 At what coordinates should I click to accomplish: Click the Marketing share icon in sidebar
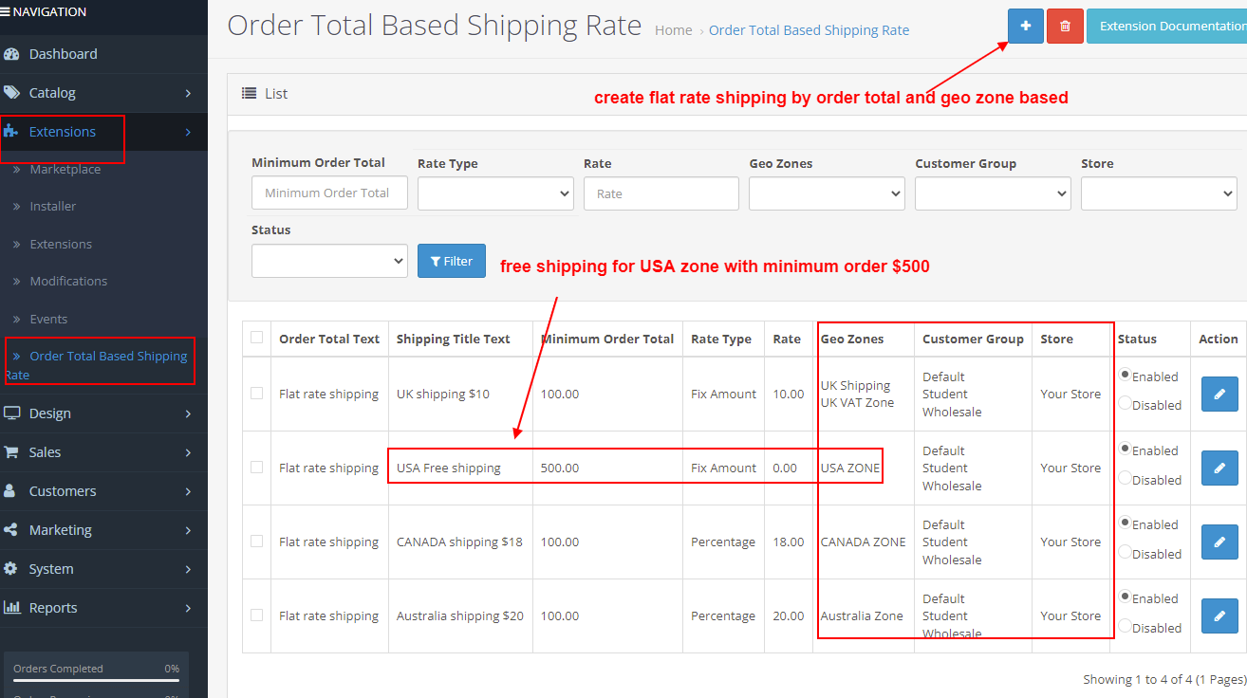pyautogui.click(x=13, y=530)
